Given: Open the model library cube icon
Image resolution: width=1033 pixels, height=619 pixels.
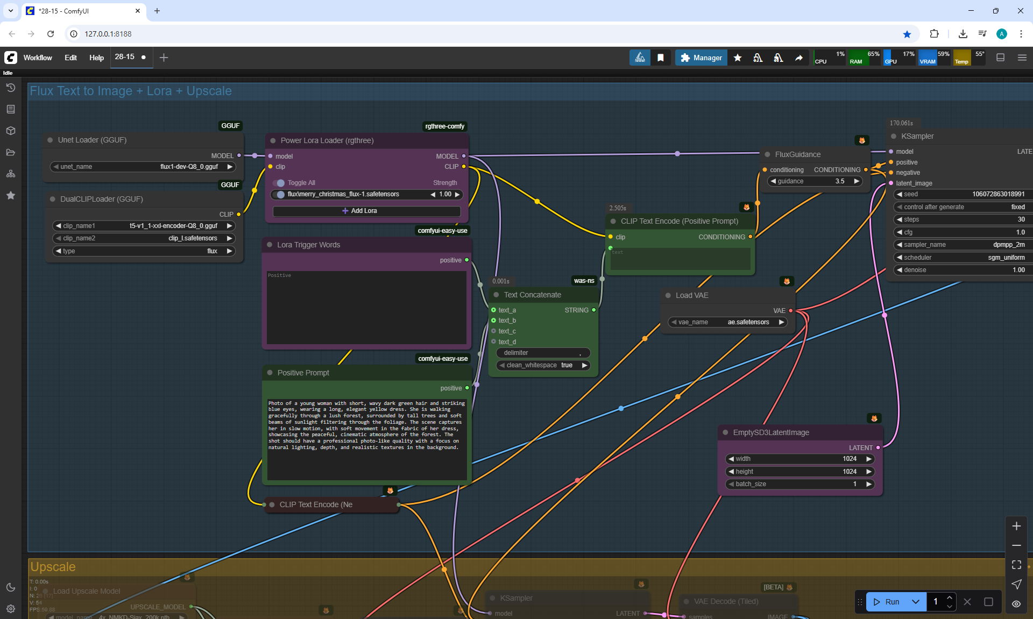Looking at the screenshot, I should 10,131.
